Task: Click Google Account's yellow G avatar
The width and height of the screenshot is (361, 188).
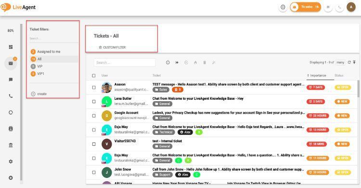Action: [106, 116]
